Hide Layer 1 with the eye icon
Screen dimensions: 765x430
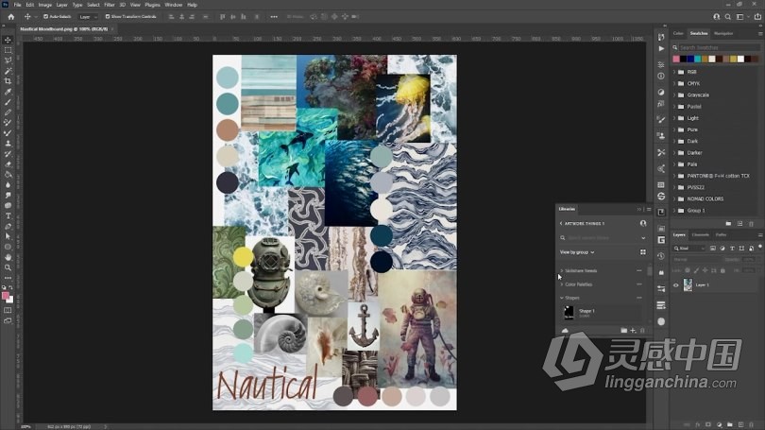[x=675, y=285]
